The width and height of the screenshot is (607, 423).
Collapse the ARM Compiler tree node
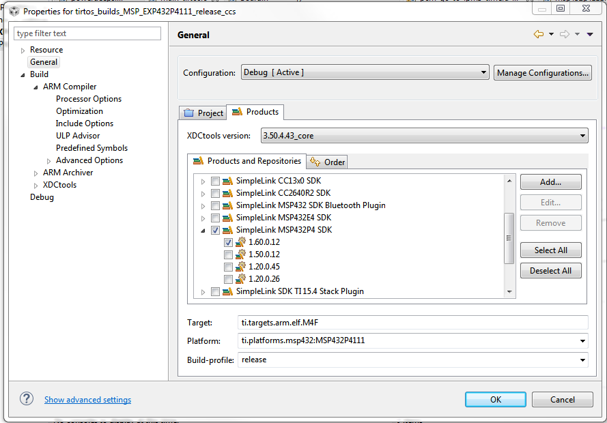pyautogui.click(x=36, y=87)
